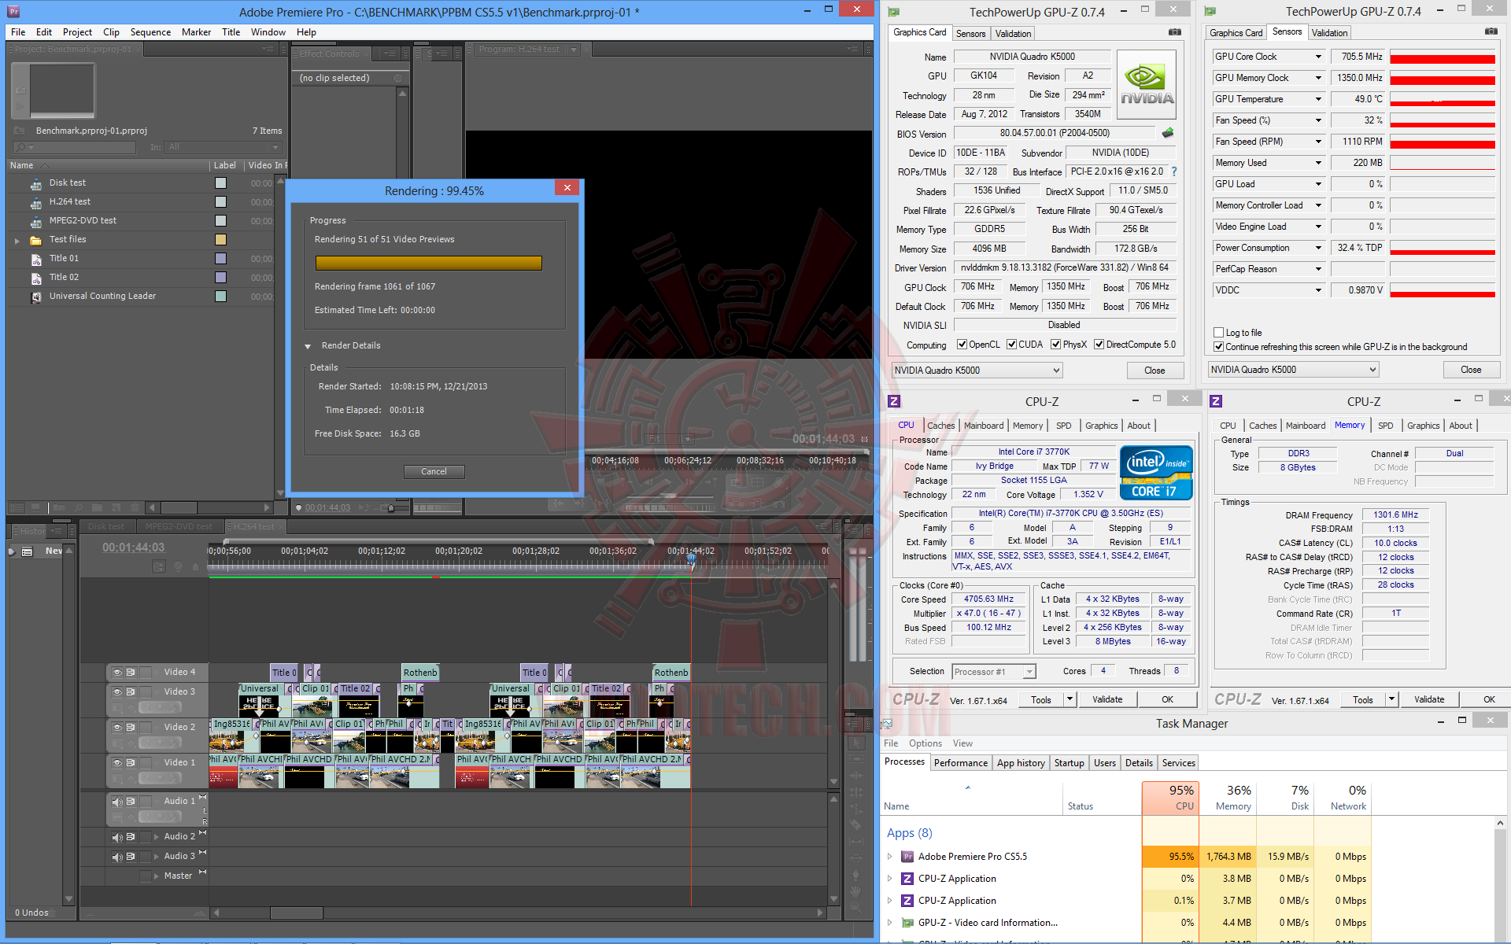Select the Pen tool in Tools panel
The image size is (1511, 944).
click(855, 874)
